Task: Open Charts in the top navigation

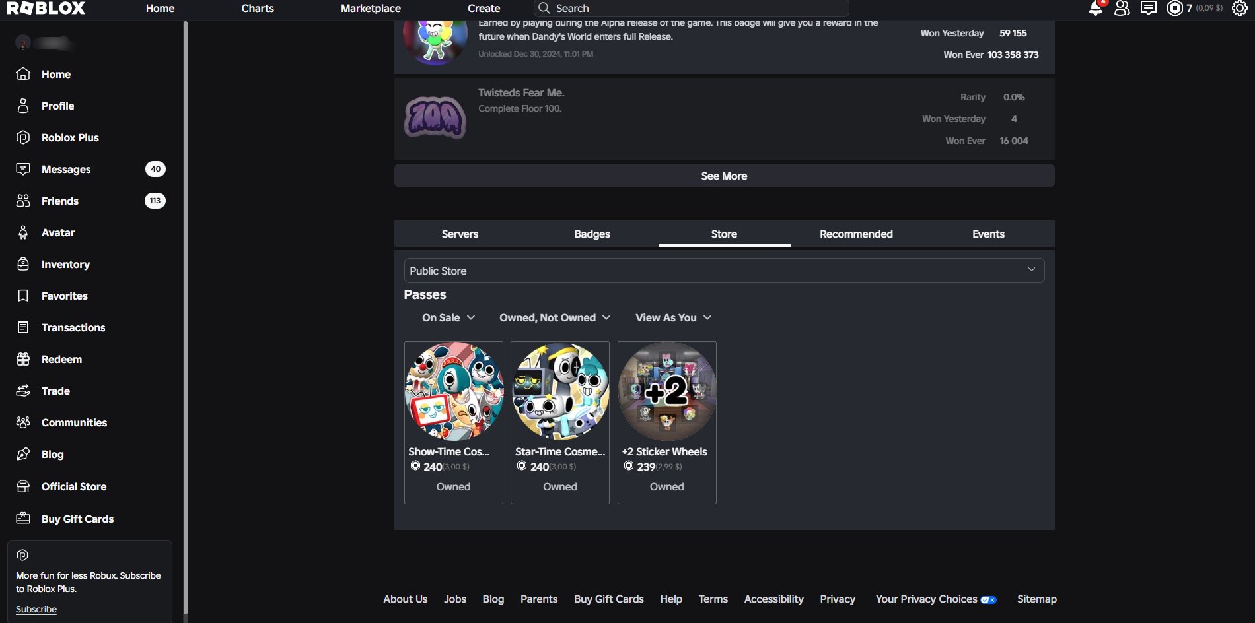Action: 258,8
